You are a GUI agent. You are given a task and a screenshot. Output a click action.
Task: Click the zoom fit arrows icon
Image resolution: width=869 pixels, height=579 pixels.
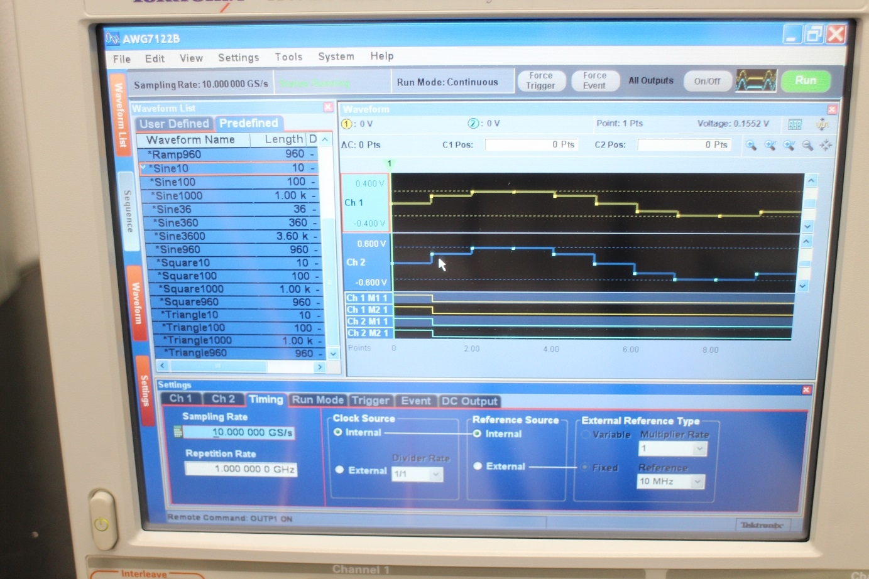coord(826,145)
